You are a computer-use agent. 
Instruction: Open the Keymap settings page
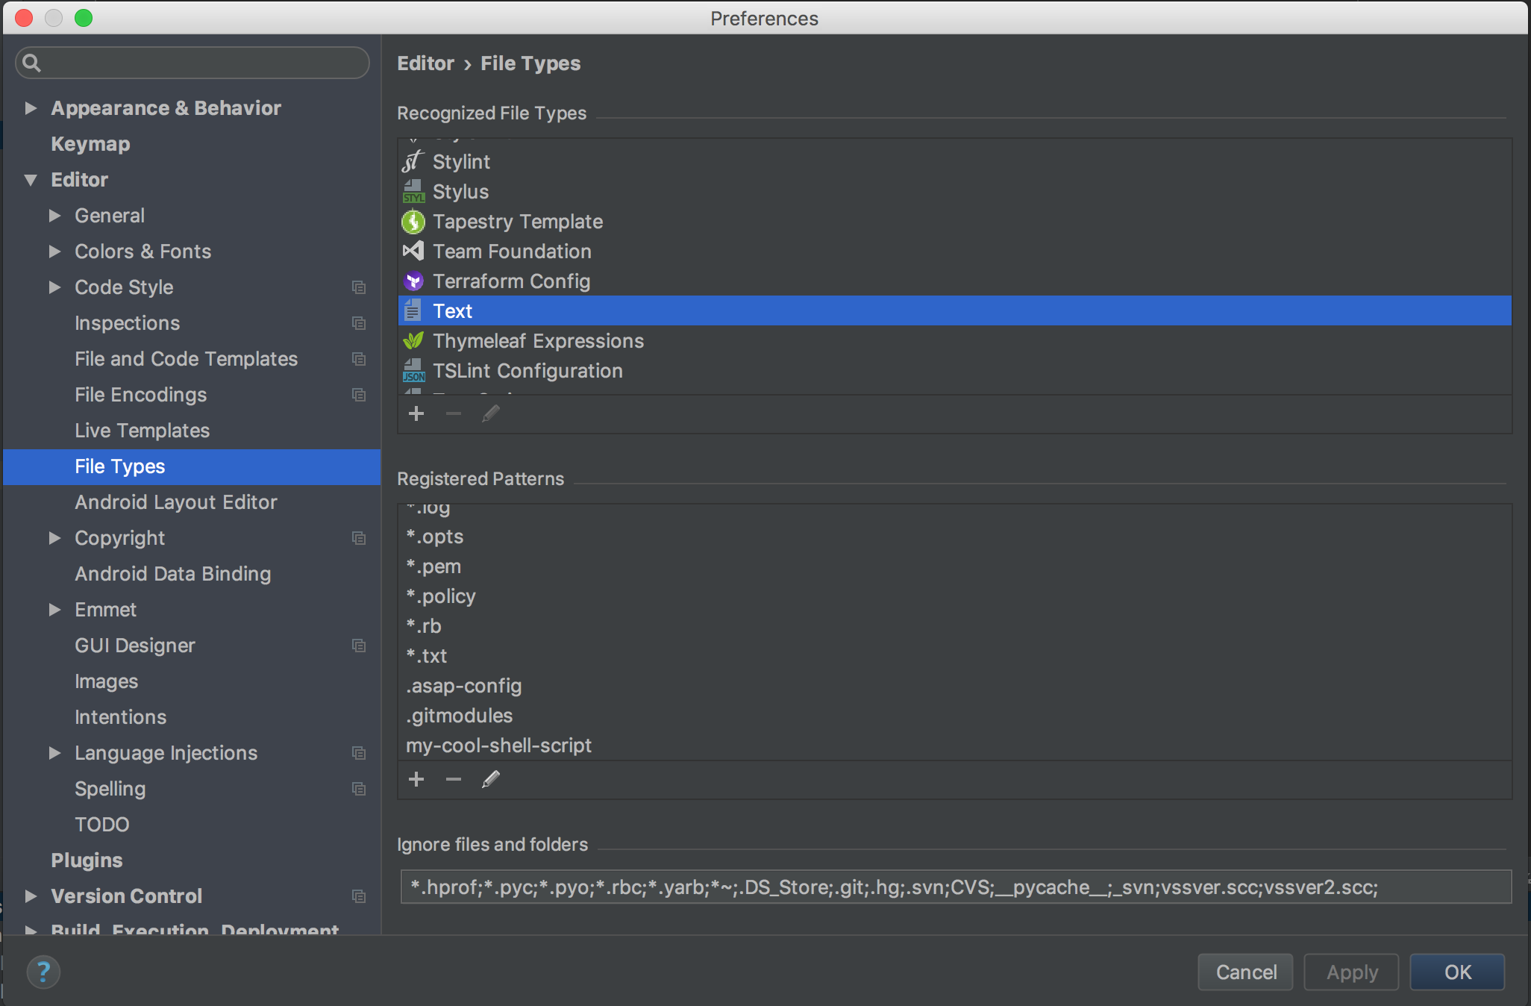coord(90,144)
